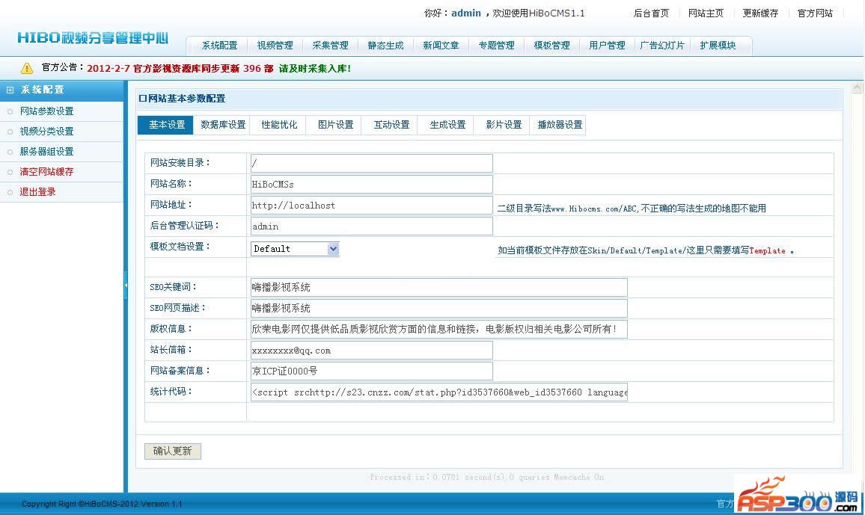The width and height of the screenshot is (865, 515).
Task: Click the 站长信箱 email field
Action: pos(371,351)
